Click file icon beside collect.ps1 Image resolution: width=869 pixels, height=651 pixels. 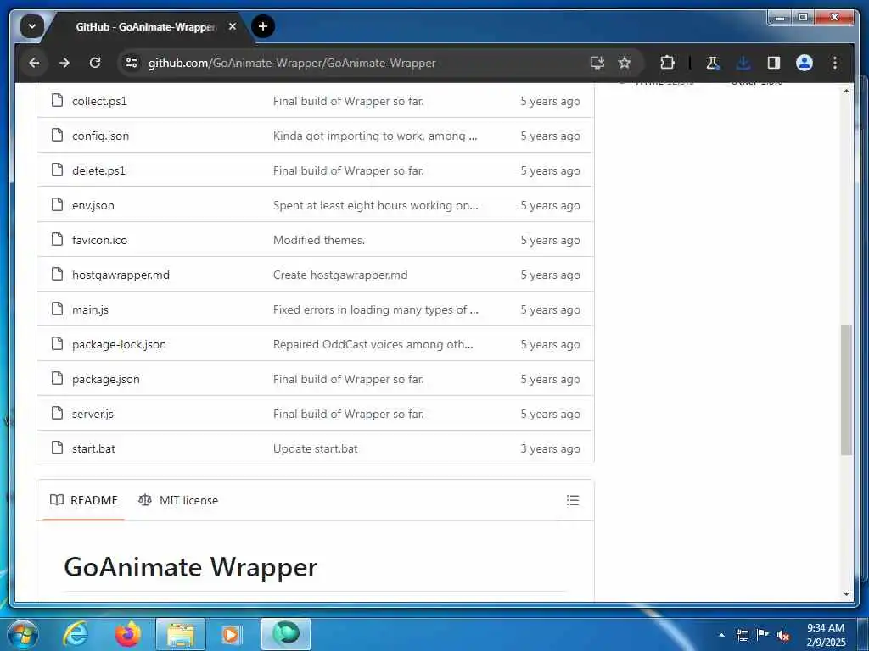pos(57,100)
